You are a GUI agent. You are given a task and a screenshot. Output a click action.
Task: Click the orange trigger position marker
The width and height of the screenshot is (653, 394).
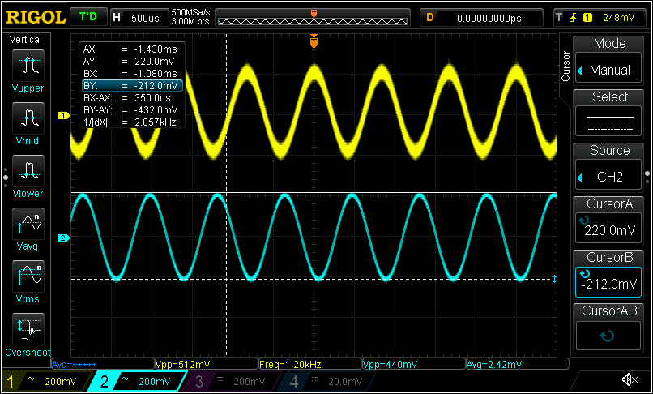pos(314,44)
